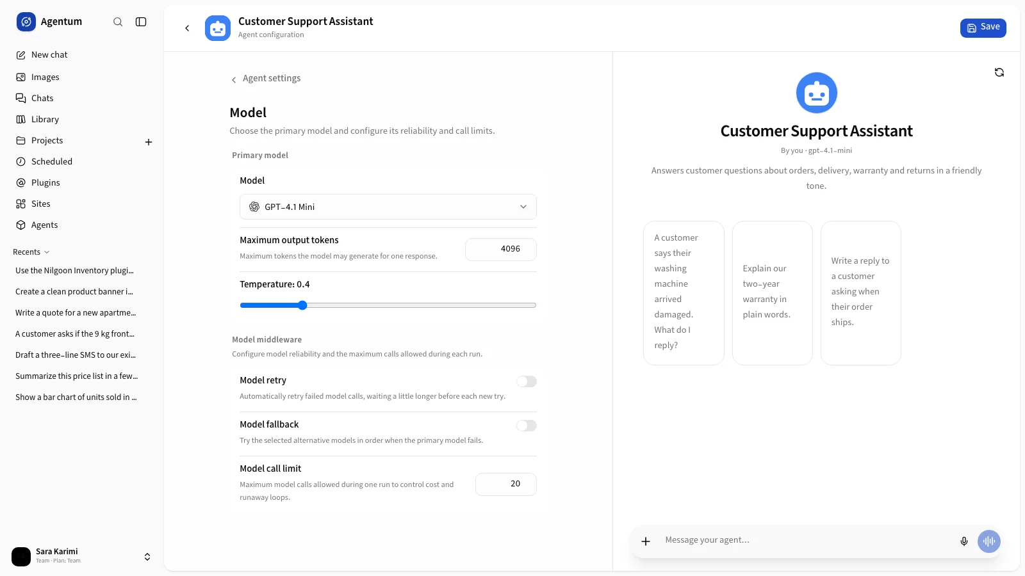Viewport: 1025px width, 576px height.
Task: Select the washing machine damaged prompt card
Action: pyautogui.click(x=684, y=293)
